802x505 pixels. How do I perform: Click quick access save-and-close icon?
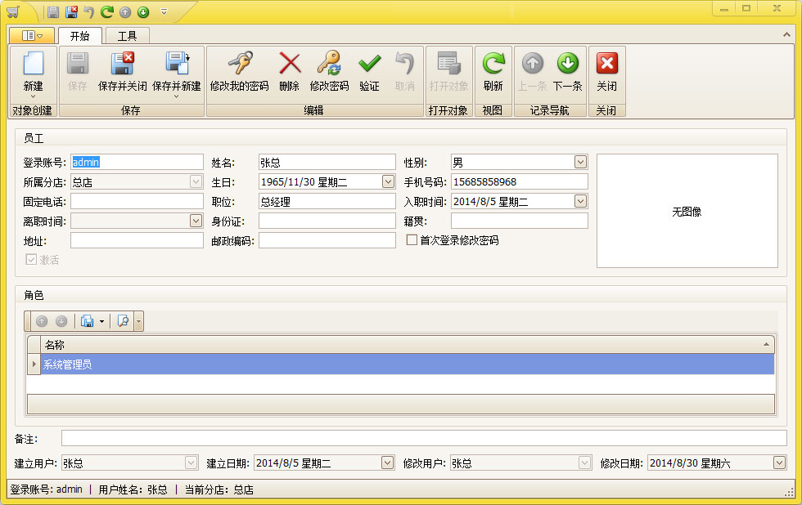click(72, 11)
